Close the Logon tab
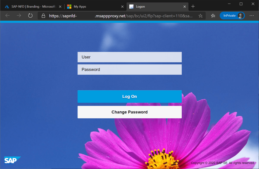The height and width of the screenshot is (169, 259). tap(185, 7)
